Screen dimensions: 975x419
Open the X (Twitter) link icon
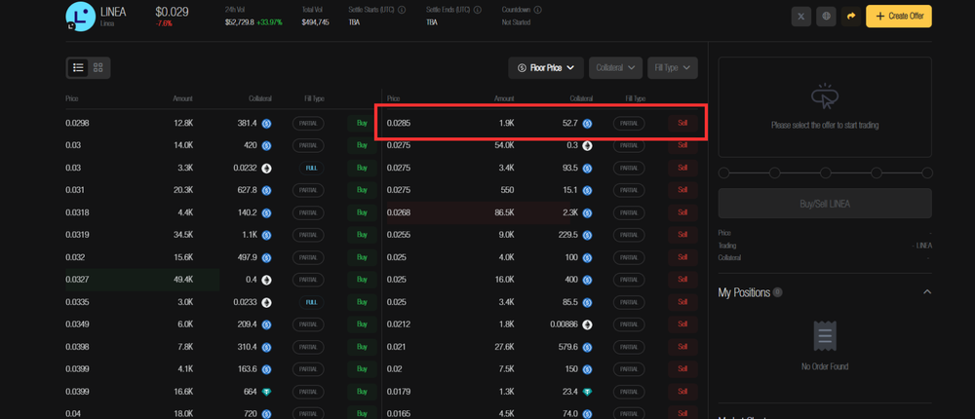pos(800,17)
